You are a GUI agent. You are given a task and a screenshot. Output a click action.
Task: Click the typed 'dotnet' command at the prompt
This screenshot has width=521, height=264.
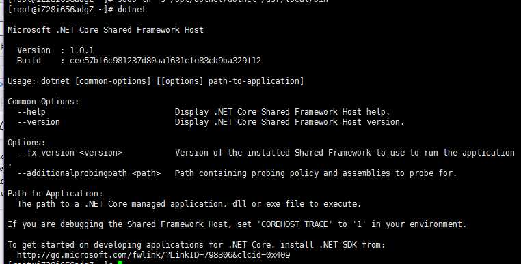[132, 10]
